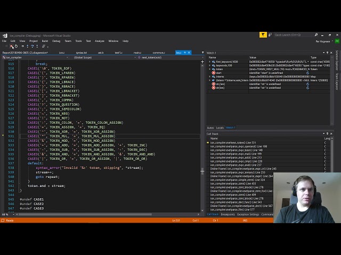This screenshot has width=341, height=255.
Task: Click the editor horizontal scrollbar
Action: (85, 215)
